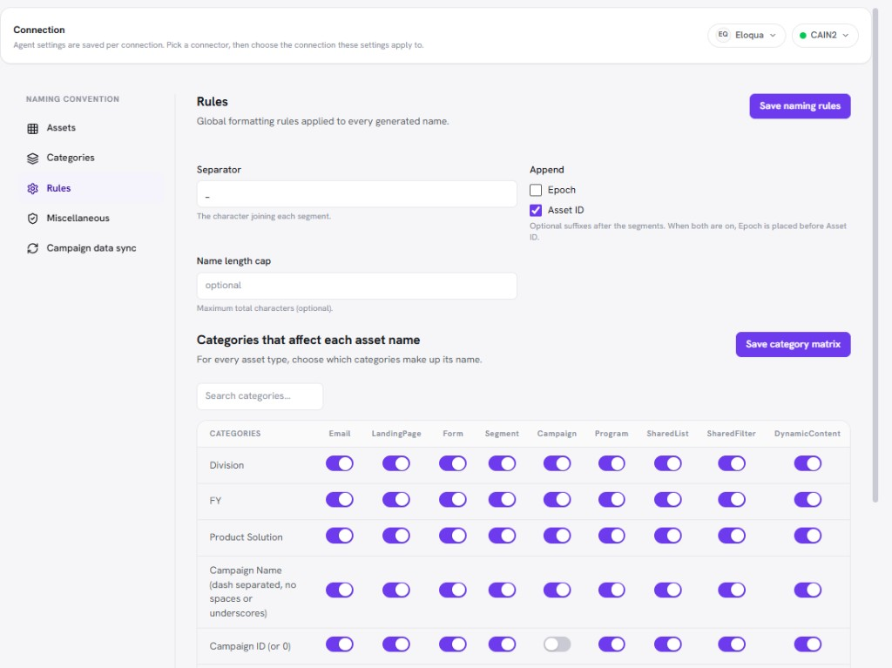This screenshot has height=668, width=892.
Task: Expand the Eloqua connector dropdown
Action: pyautogui.click(x=747, y=36)
